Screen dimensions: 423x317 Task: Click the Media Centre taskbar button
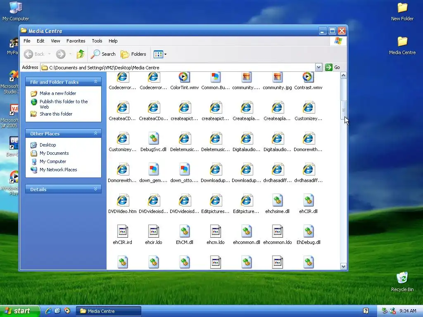coord(109,311)
